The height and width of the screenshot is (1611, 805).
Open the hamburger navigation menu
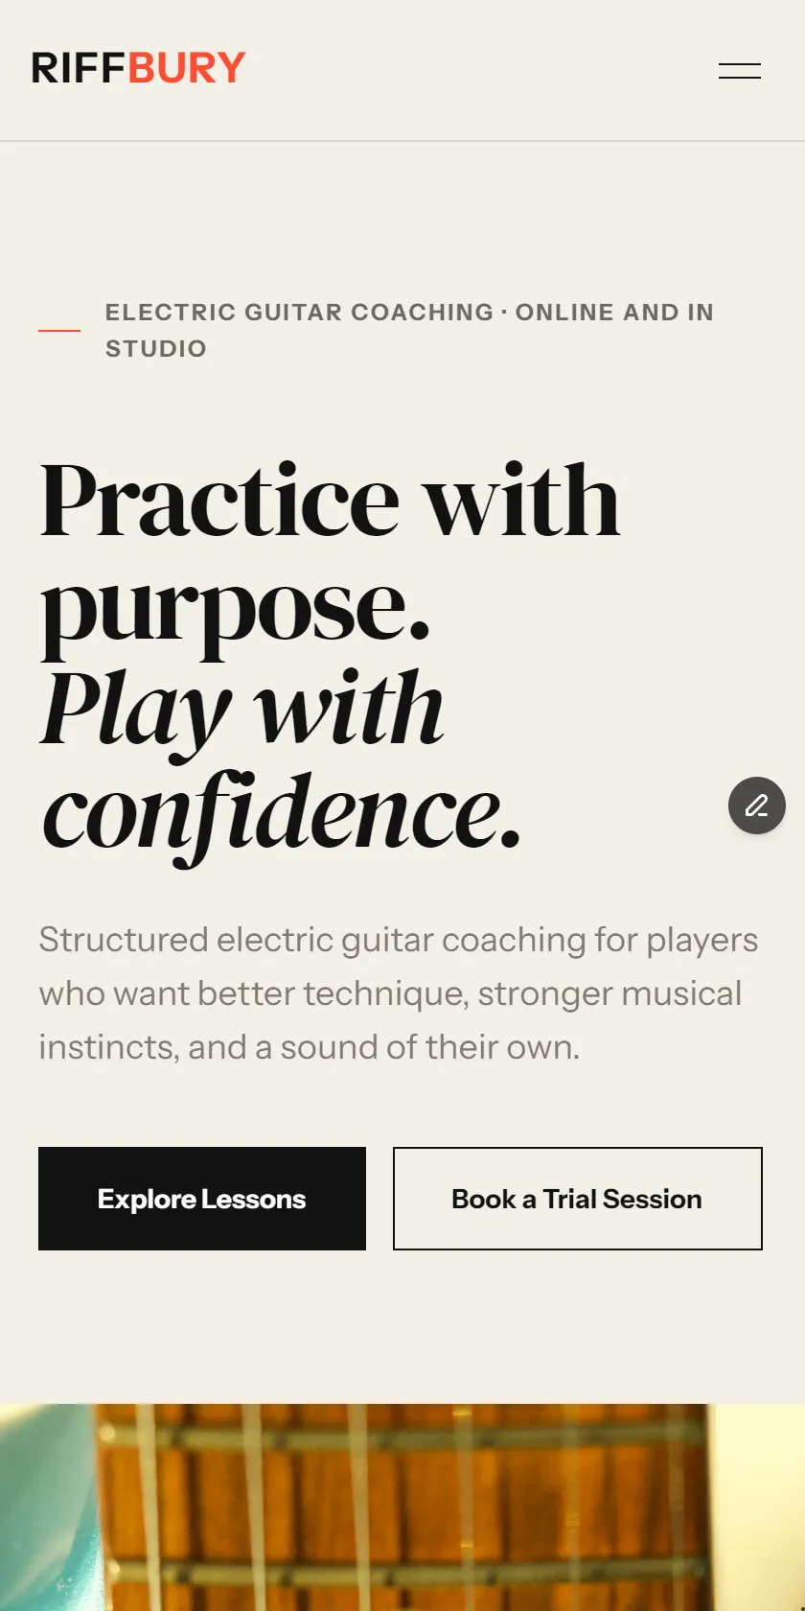pyautogui.click(x=740, y=70)
